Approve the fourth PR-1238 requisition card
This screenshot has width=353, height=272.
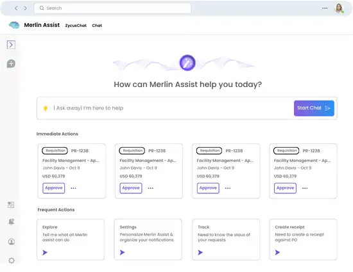285,188
